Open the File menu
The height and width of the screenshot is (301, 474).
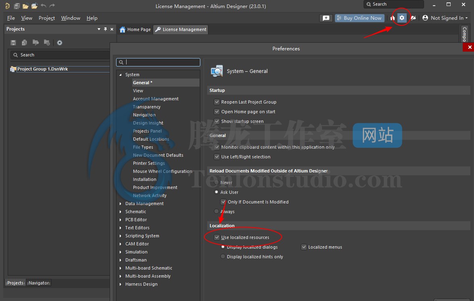point(11,18)
